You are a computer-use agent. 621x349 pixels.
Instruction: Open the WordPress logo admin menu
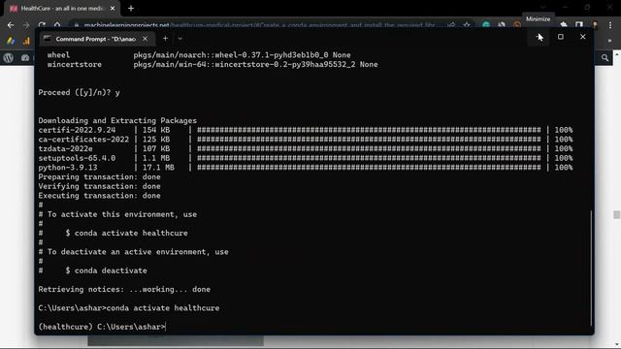click(x=9, y=58)
